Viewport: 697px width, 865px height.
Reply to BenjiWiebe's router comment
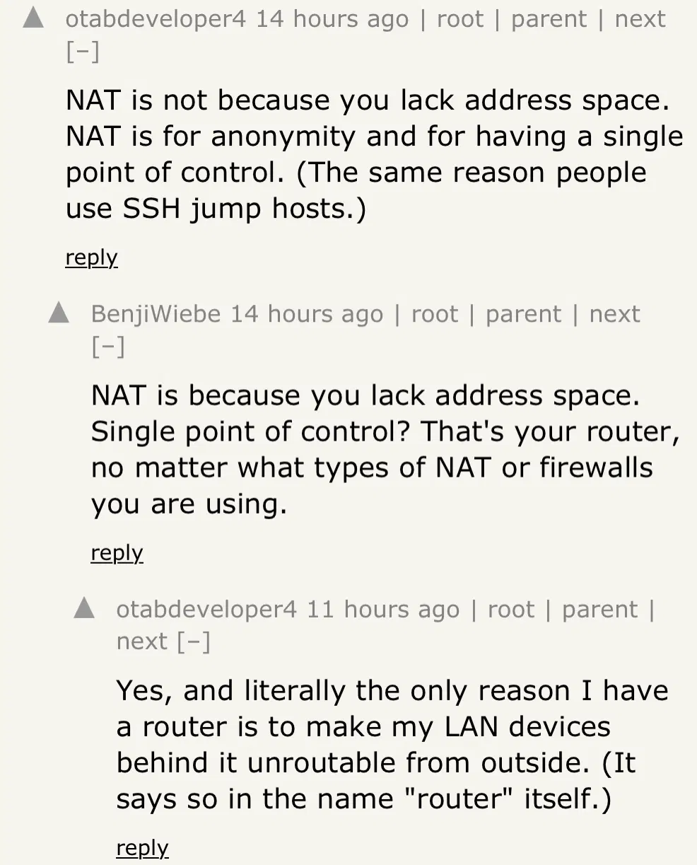coord(117,553)
